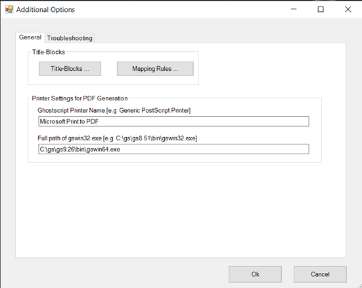Click the resize grip in the window corner
This screenshot has height=288, width=362.
click(x=359, y=285)
